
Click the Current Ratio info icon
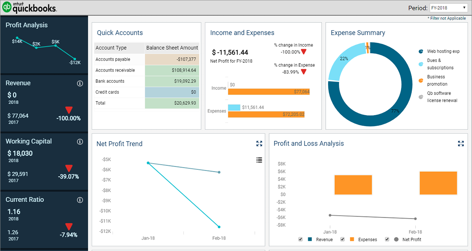(80, 200)
